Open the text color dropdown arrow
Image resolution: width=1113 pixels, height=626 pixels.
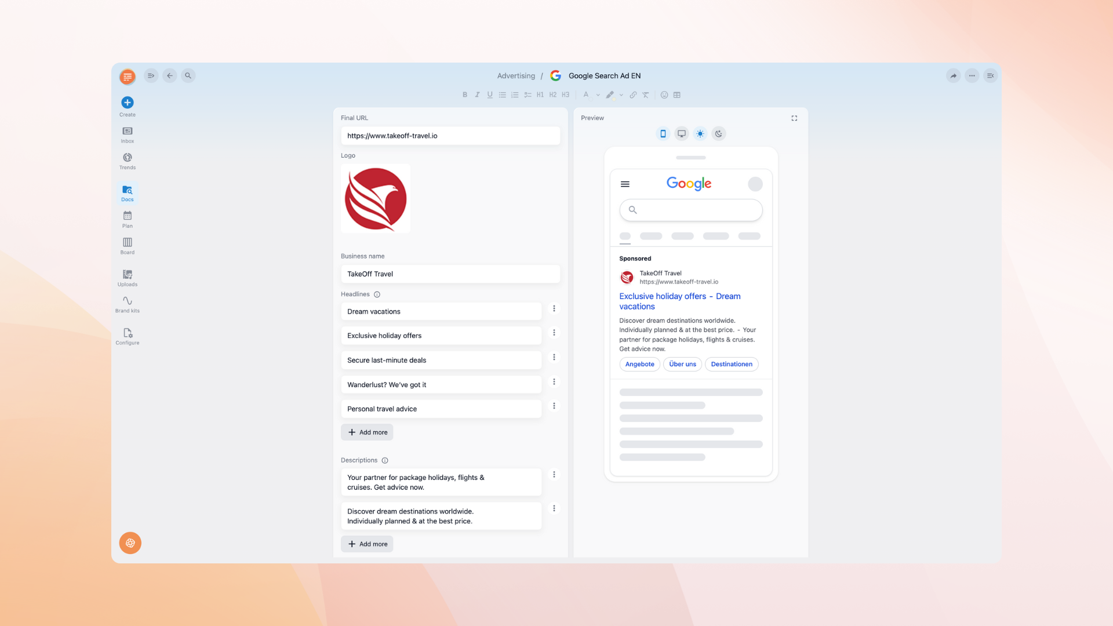pos(598,95)
